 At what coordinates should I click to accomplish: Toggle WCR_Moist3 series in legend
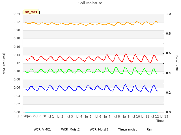click(x=96, y=129)
